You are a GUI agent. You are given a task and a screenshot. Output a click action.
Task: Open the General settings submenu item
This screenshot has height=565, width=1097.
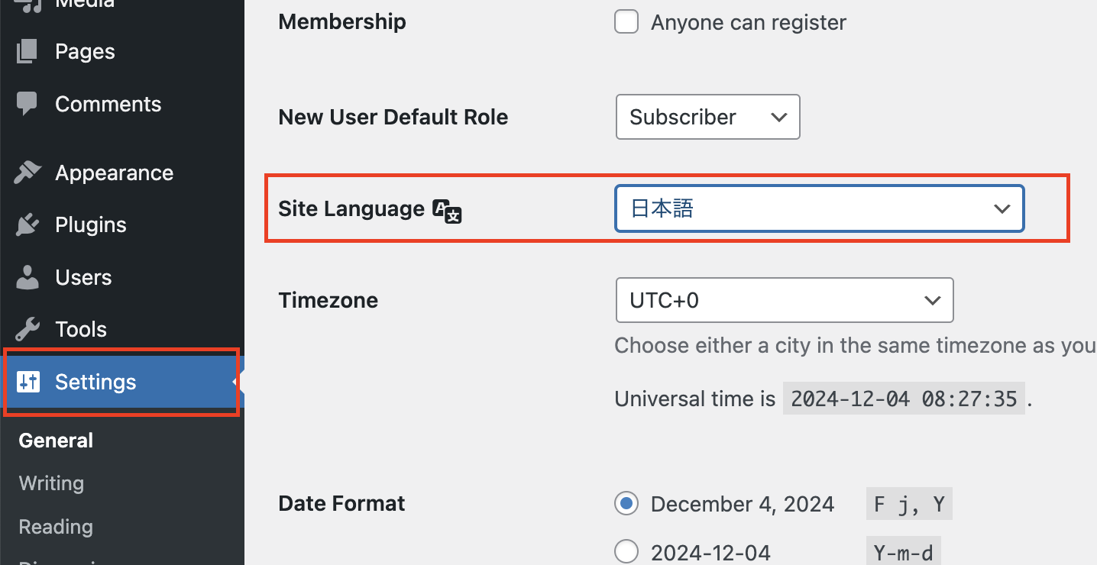(56, 441)
